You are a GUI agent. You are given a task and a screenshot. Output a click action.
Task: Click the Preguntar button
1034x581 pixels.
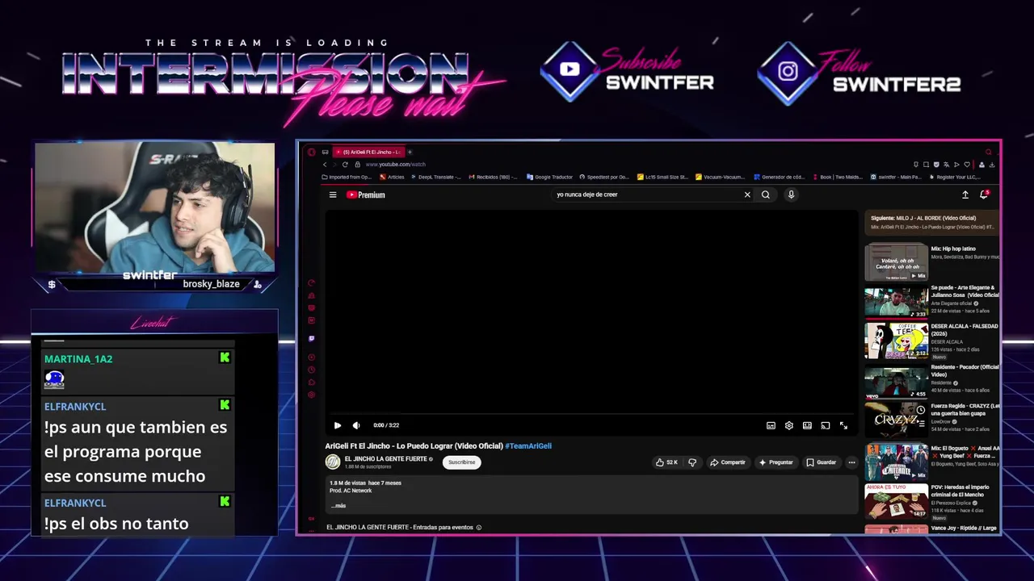775,462
